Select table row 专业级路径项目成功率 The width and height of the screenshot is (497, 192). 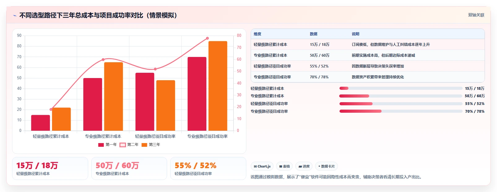click(368, 77)
